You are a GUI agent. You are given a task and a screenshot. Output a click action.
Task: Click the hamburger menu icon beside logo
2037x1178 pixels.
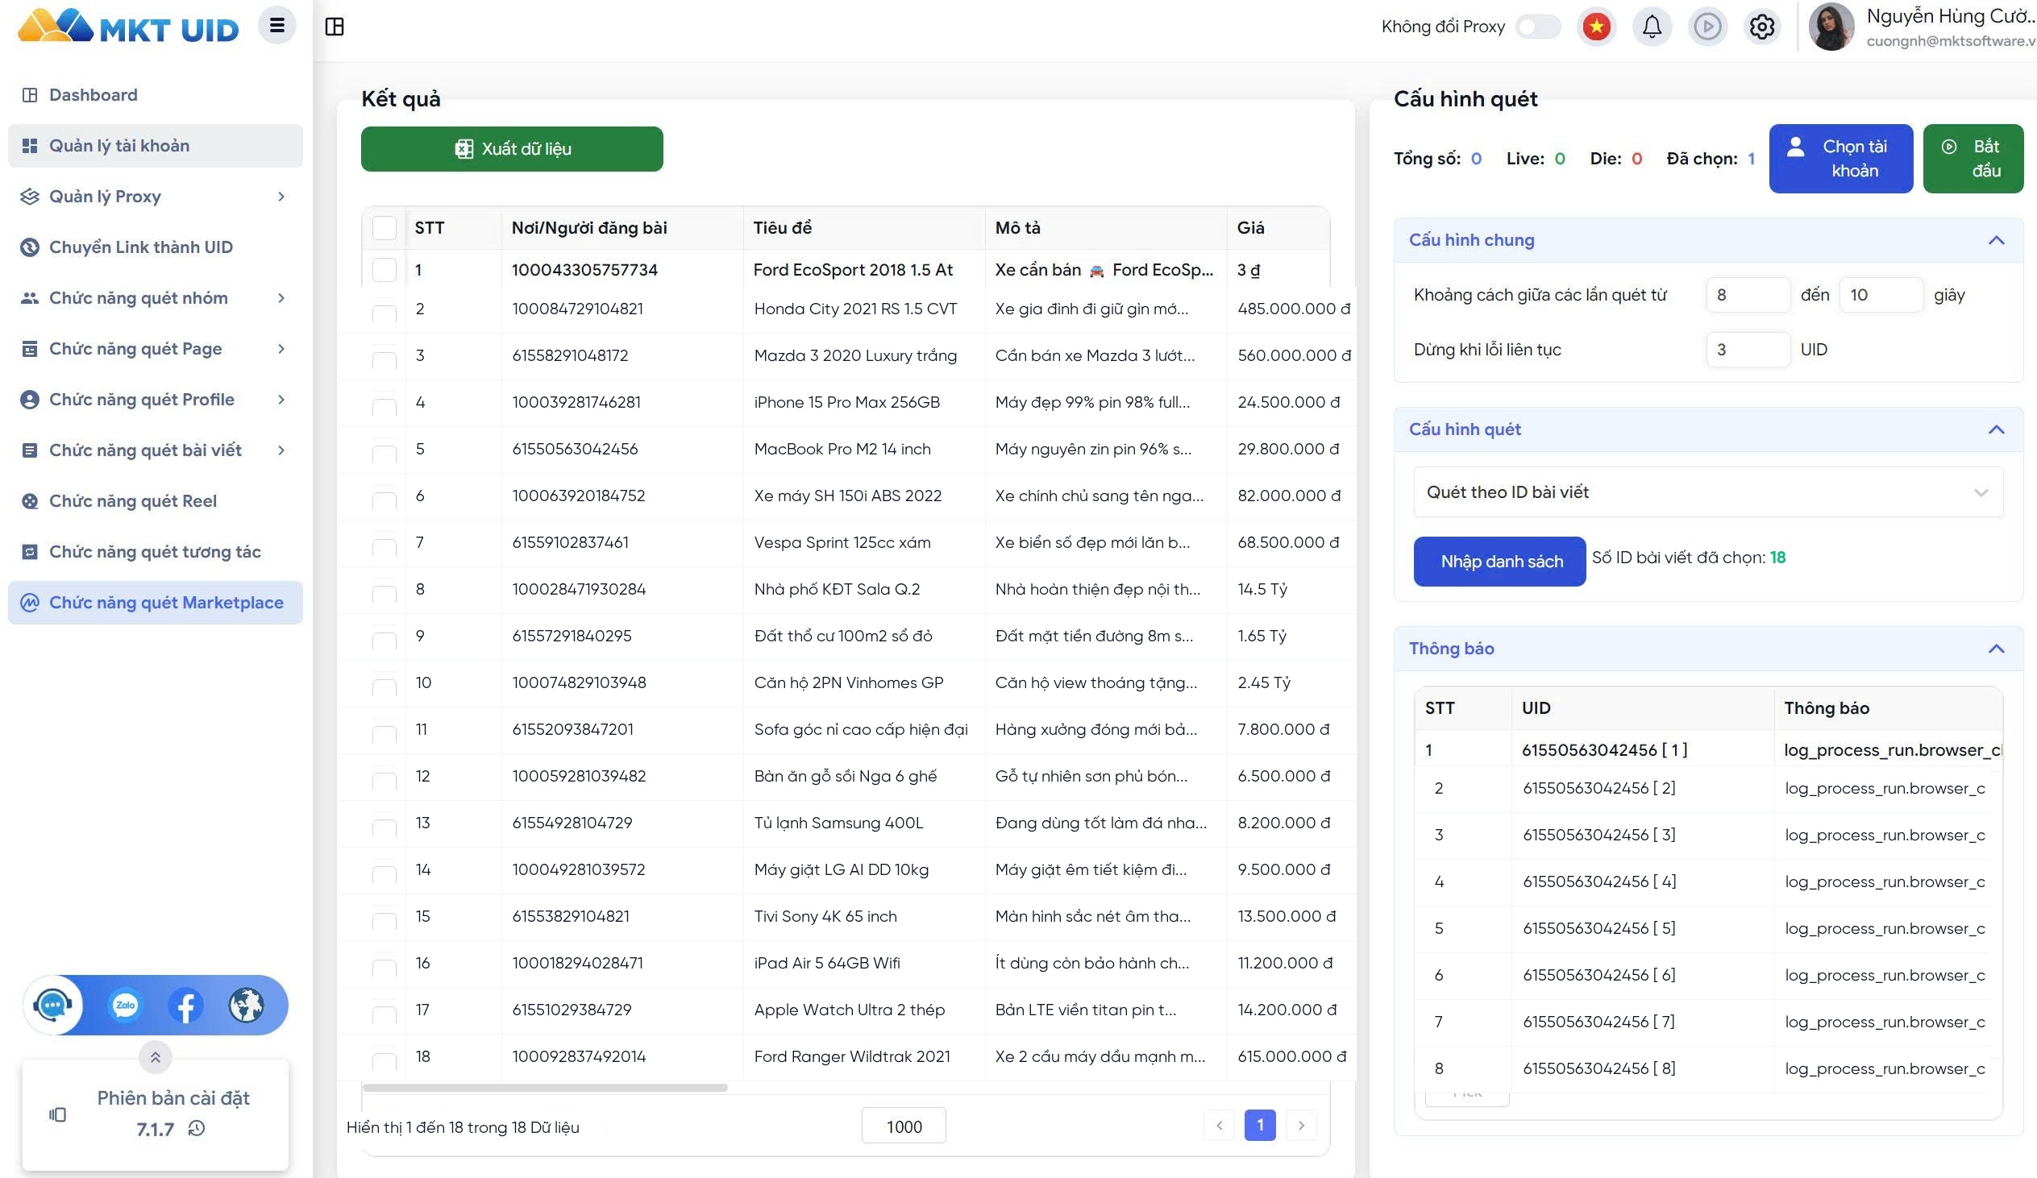[276, 26]
